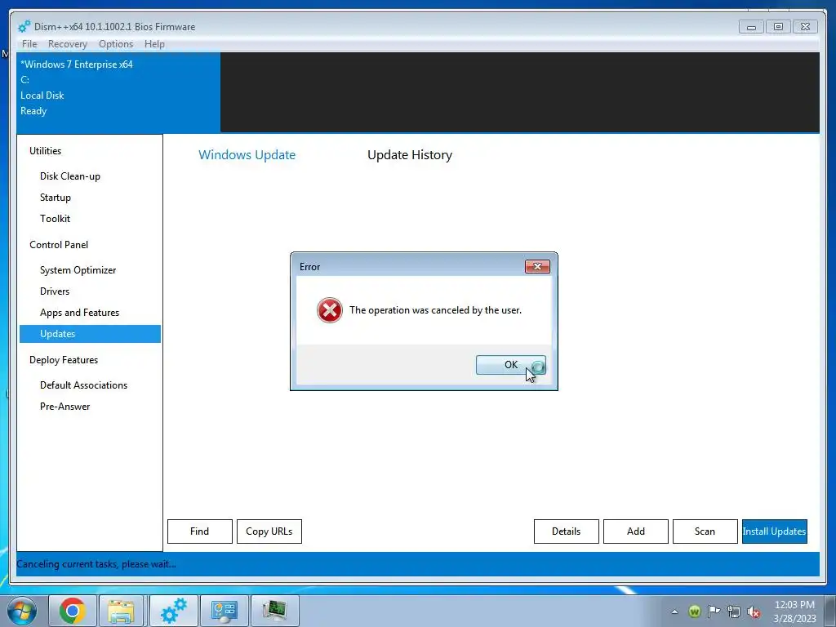Show hidden tray icons arrow
Viewport: 836px width, 627px height.
coord(674,611)
